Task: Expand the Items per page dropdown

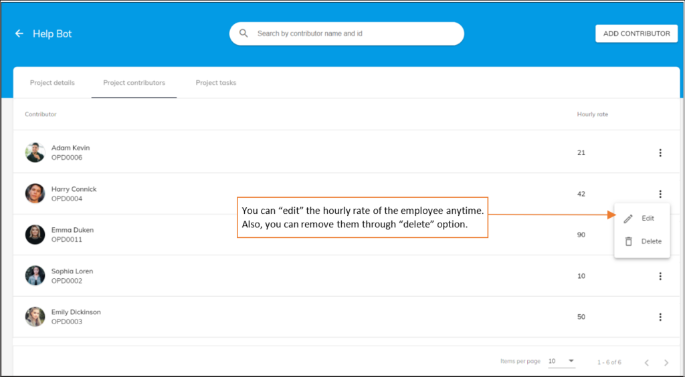Action: coord(562,361)
